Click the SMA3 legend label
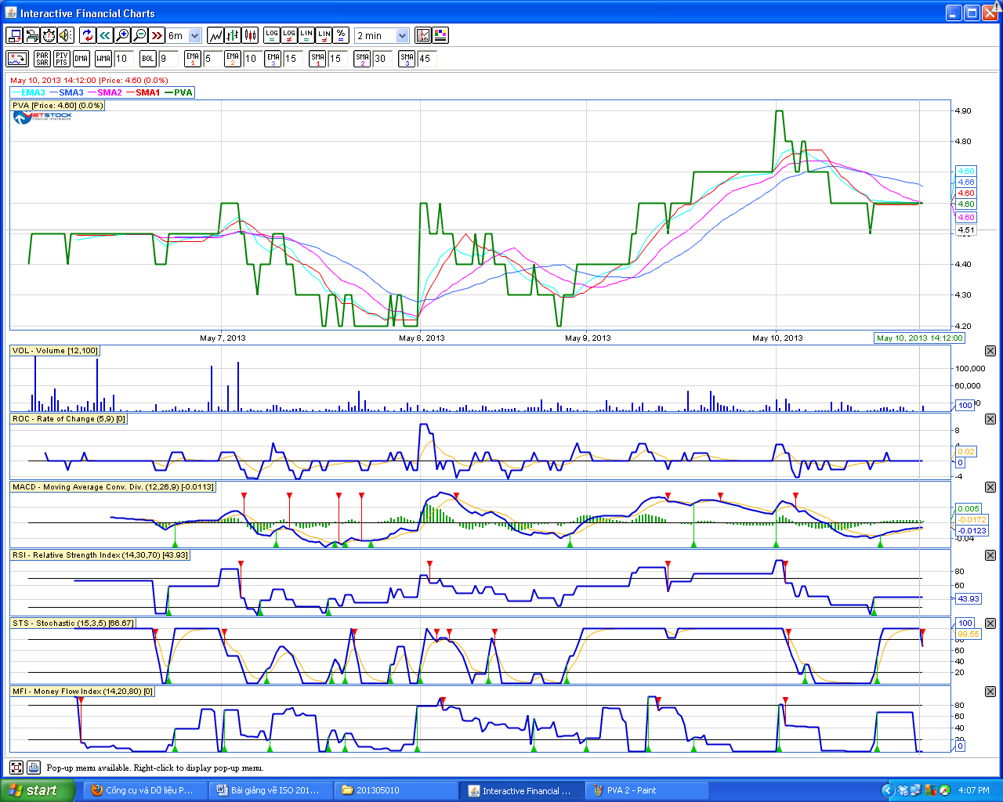Viewport: 1003px width, 802px height. pos(71,92)
